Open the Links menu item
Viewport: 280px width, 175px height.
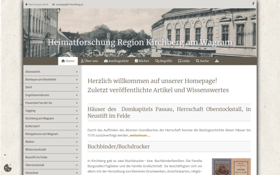click(x=184, y=61)
